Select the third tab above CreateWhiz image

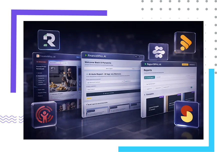point(65,63)
